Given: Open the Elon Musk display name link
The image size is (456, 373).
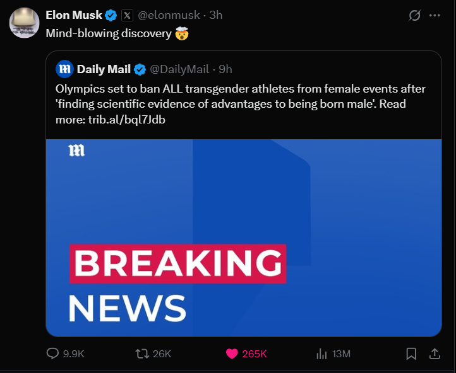Looking at the screenshot, I should (x=74, y=15).
